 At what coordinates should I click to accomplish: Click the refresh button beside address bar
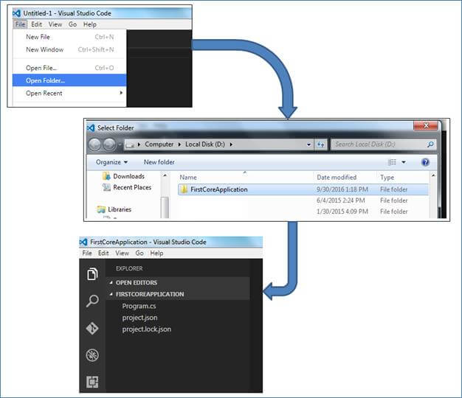click(x=320, y=144)
